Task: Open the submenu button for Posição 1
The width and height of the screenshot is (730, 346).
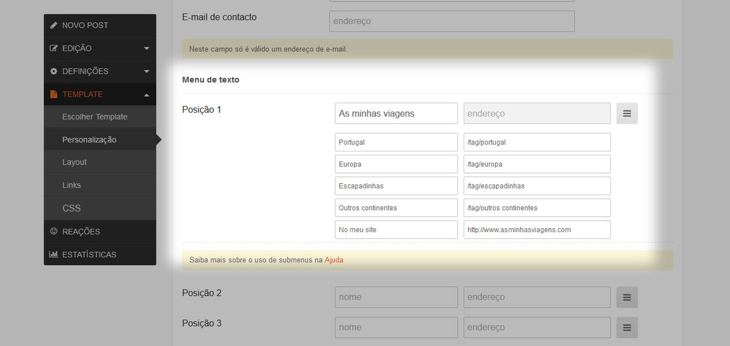Action: pyautogui.click(x=627, y=113)
